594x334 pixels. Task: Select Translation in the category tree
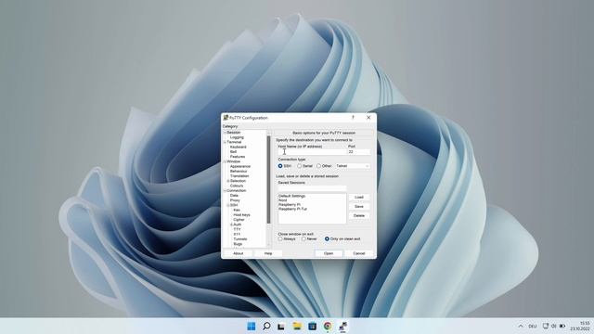click(x=239, y=176)
